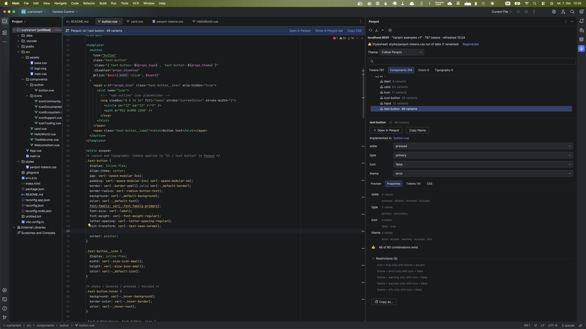Open the state dropdown showing pressed
The width and height of the screenshot is (586, 329).
tap(483, 146)
